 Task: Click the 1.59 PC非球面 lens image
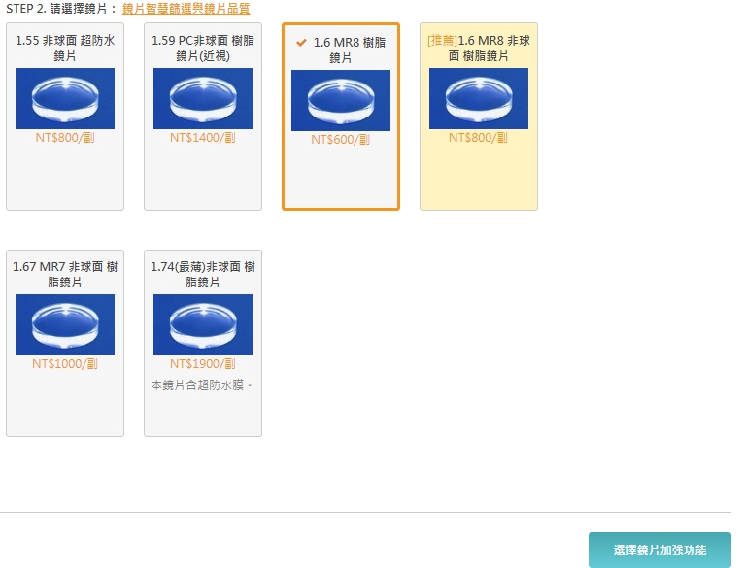[203, 98]
